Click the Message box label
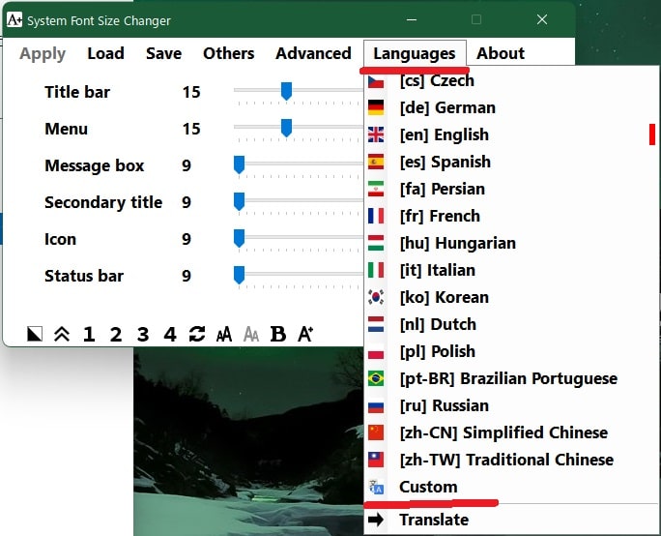Image resolution: width=661 pixels, height=536 pixels. (95, 165)
